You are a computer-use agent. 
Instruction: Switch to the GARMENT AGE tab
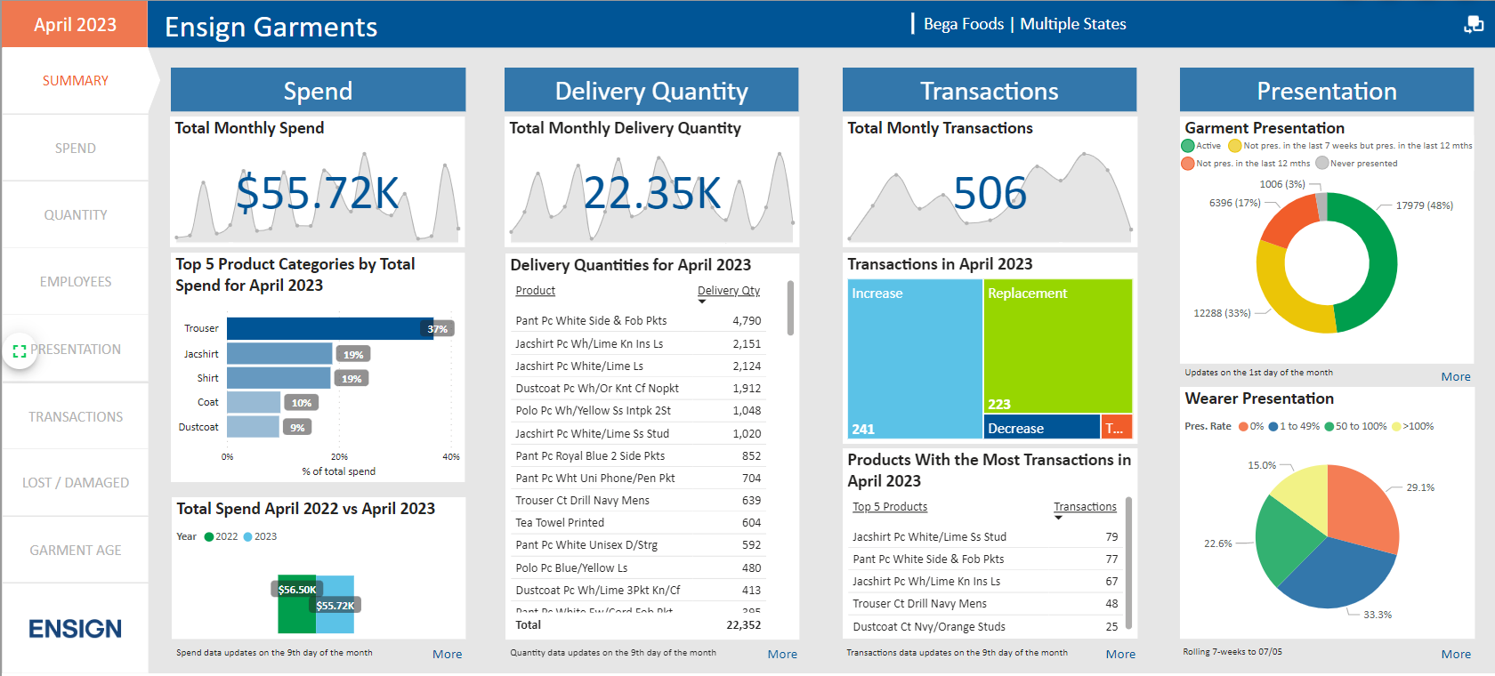(75, 551)
